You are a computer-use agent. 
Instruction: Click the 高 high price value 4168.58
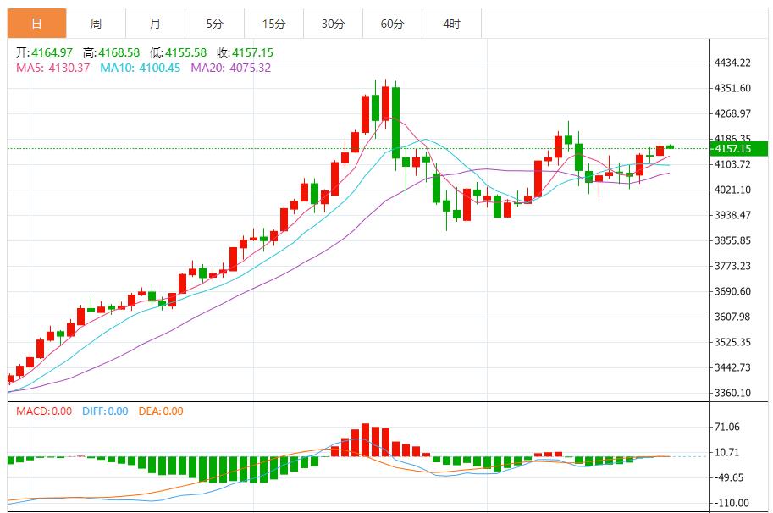[118, 52]
